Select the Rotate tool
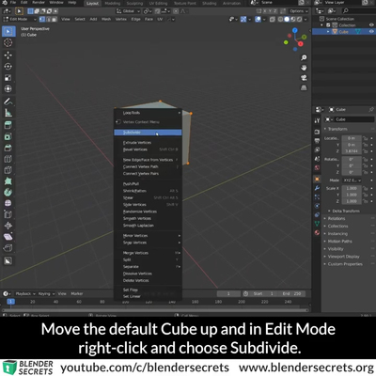The width and height of the screenshot is (376, 376). tap(8, 67)
